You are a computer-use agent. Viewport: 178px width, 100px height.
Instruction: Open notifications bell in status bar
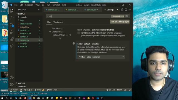(x=130, y=90)
